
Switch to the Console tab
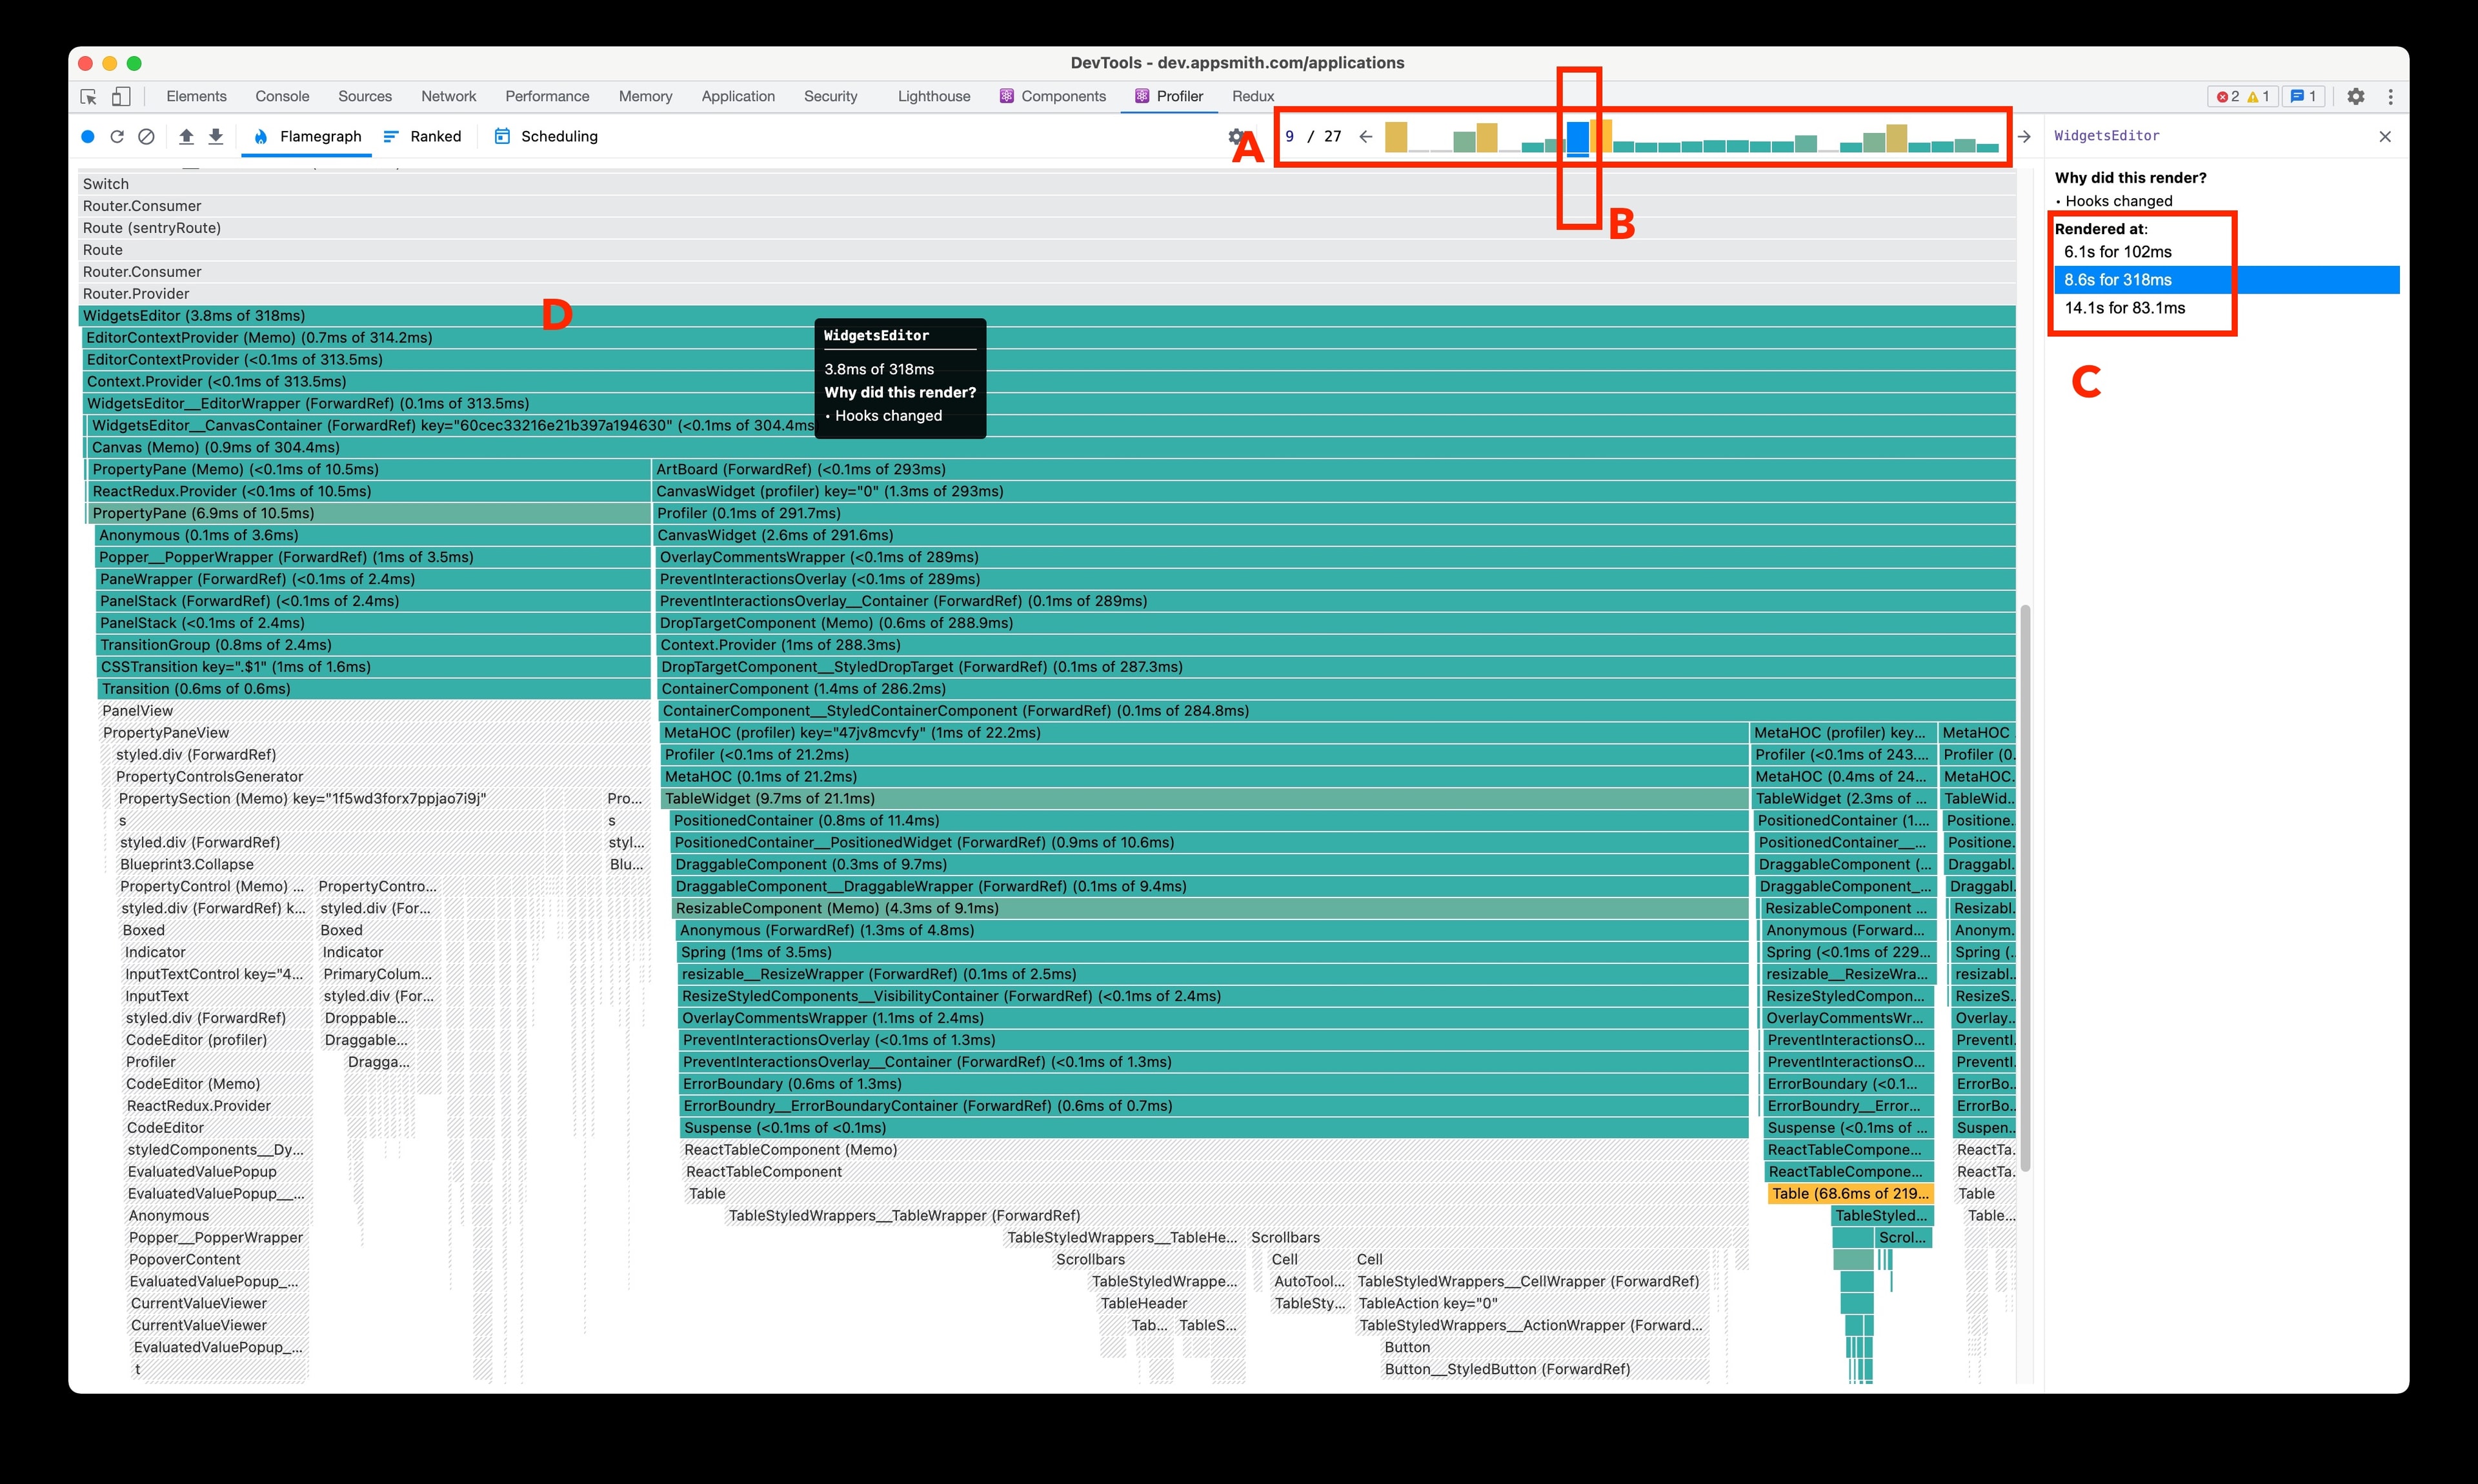click(282, 97)
